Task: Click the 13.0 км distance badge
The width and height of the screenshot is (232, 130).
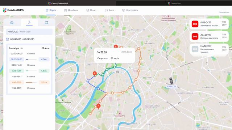Action: click(44, 82)
